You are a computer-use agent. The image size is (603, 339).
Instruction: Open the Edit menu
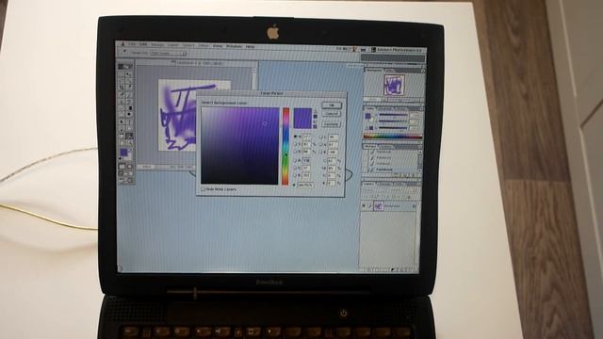143,45
